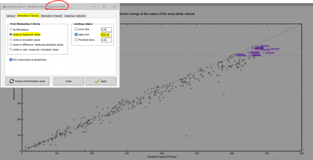
Task: Enable the Threshold simul. checkbox
Action: click(76, 40)
